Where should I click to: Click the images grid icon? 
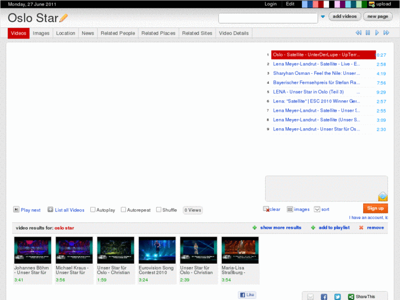[x=289, y=209]
